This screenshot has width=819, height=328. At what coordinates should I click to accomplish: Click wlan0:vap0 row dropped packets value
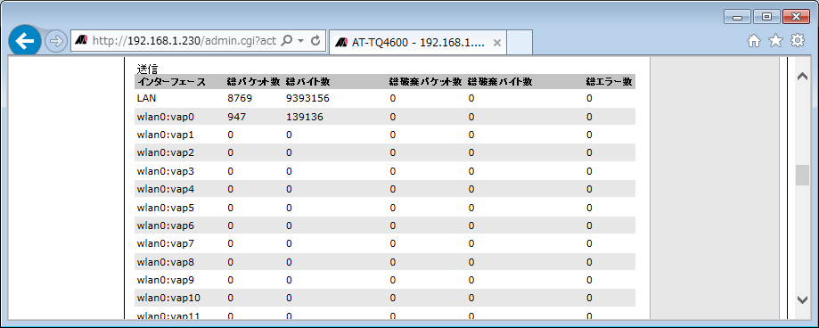click(393, 117)
